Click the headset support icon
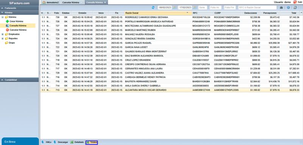 [x=295, y=8]
